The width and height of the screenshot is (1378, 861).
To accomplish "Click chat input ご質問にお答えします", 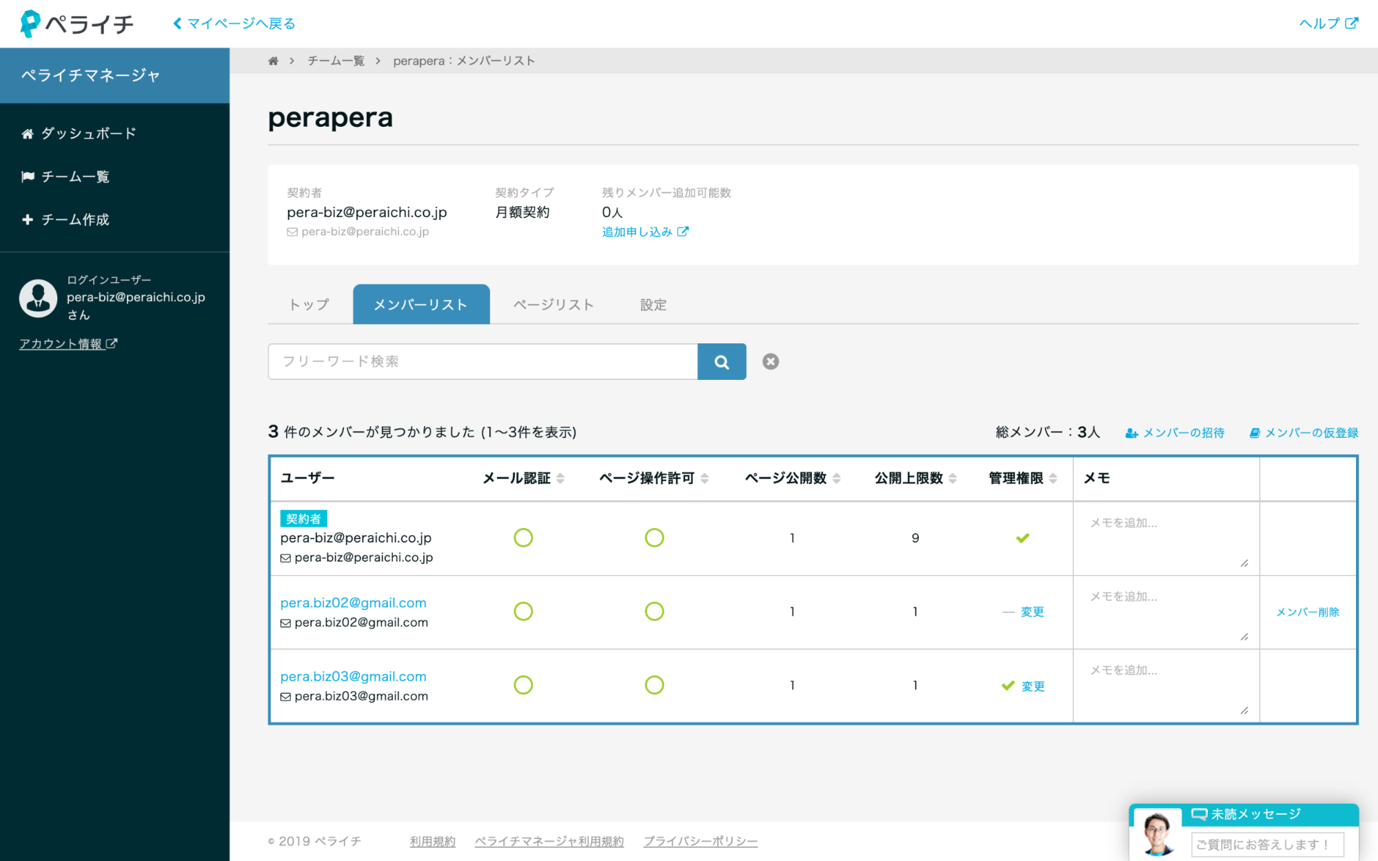I will coord(1268,844).
